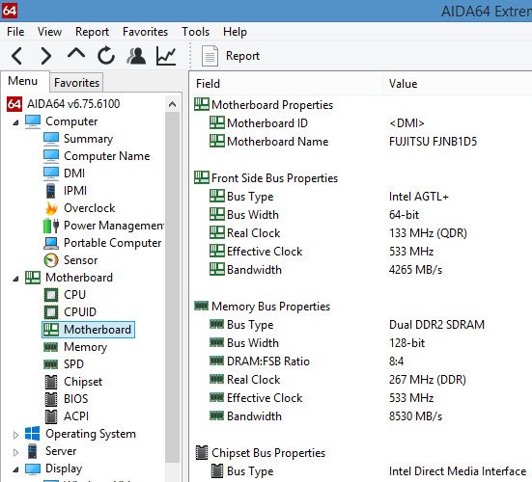Select the Chipset tree item
This screenshot has height=482, width=532.
(x=83, y=382)
